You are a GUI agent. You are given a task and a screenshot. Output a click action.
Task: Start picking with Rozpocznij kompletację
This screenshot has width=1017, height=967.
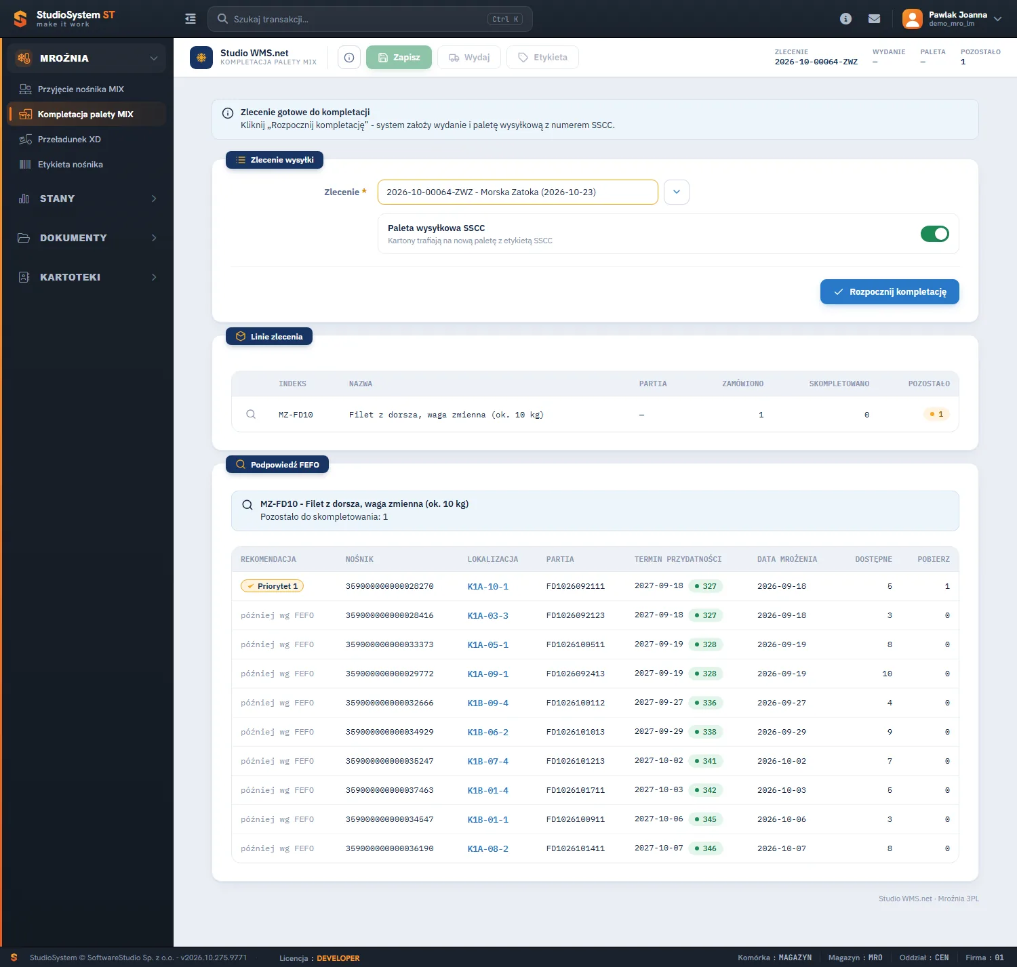tap(890, 292)
